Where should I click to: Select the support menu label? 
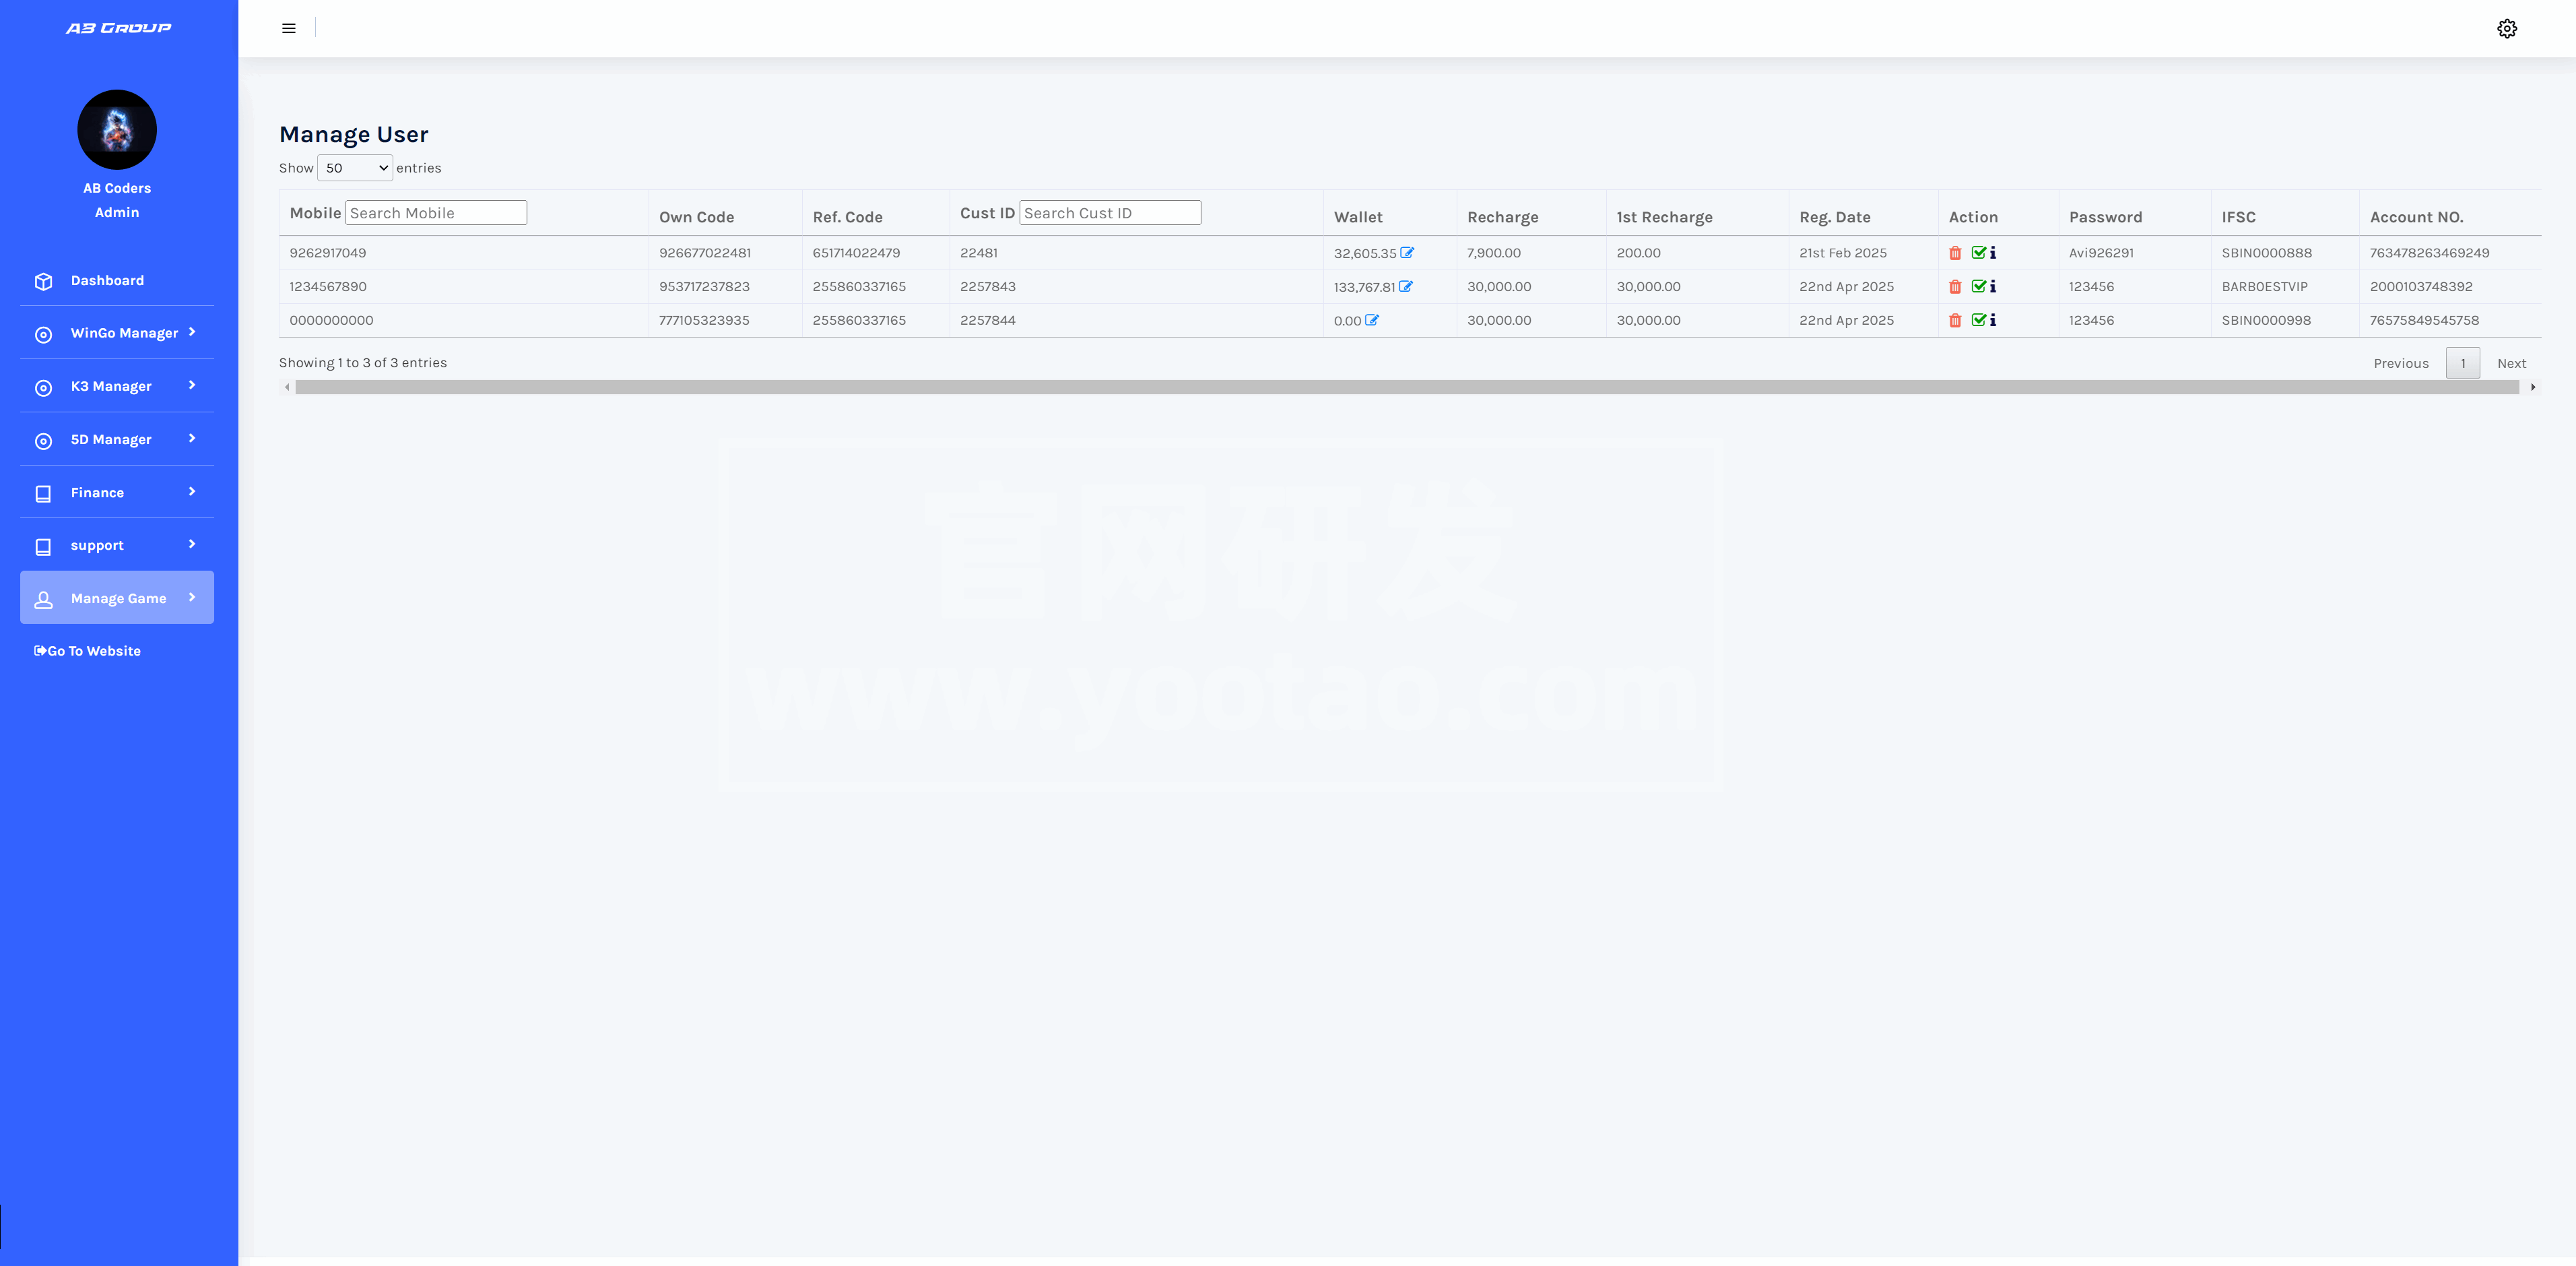[x=97, y=546]
